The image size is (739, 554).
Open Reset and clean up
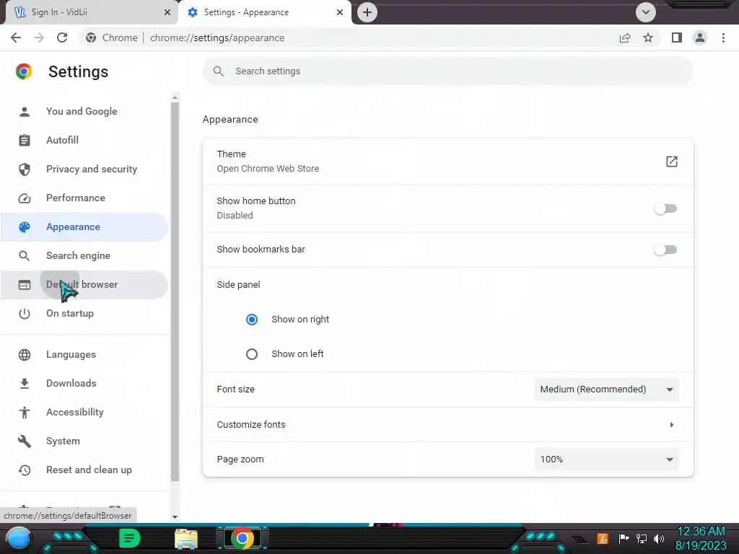click(x=84, y=470)
